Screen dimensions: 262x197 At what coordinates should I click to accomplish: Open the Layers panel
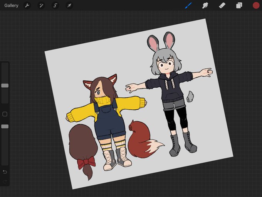(239, 5)
